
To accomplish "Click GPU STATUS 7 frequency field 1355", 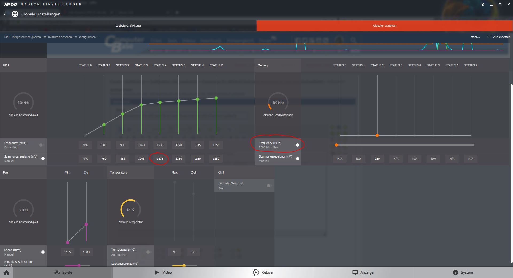I will point(216,145).
